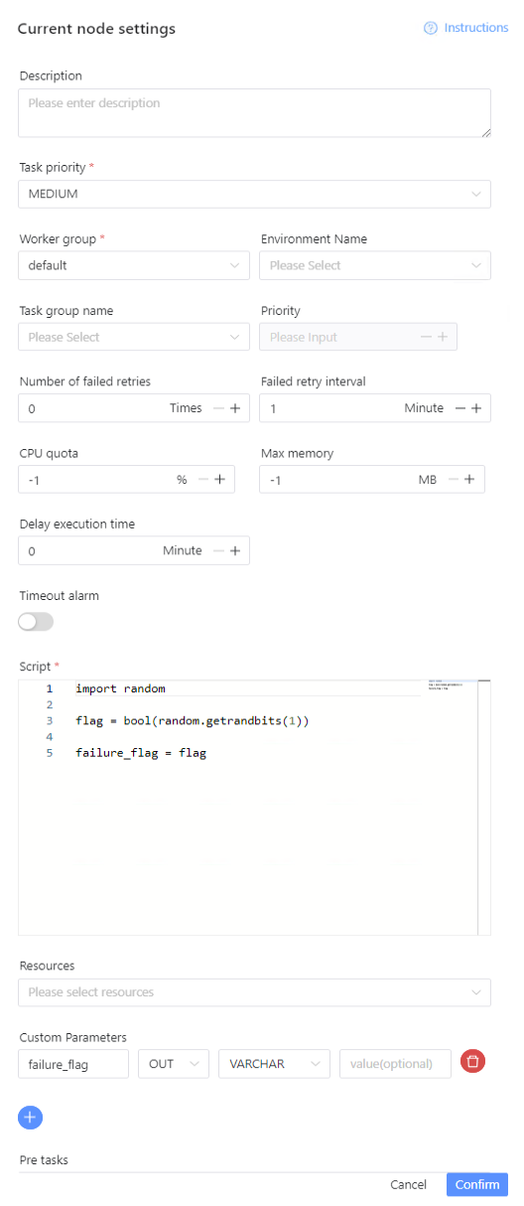Open Environment Name select box
524x1206 pixels.
tap(375, 265)
